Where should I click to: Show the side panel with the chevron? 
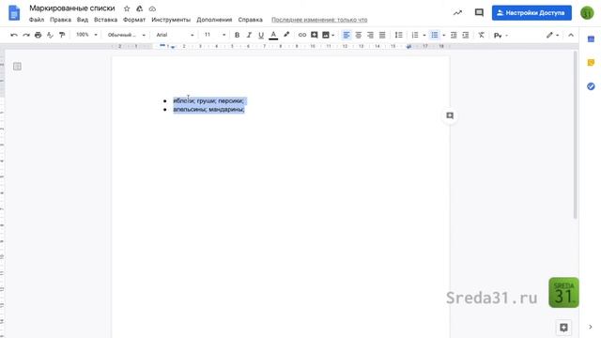[x=591, y=327]
